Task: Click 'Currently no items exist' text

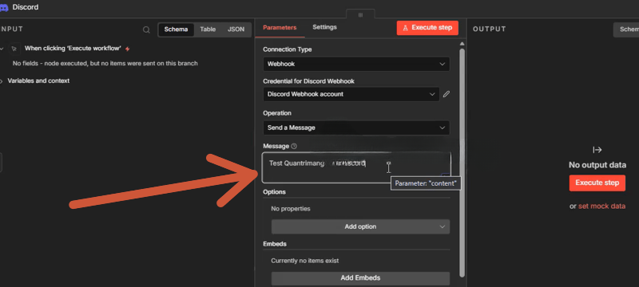Action: tap(305, 261)
